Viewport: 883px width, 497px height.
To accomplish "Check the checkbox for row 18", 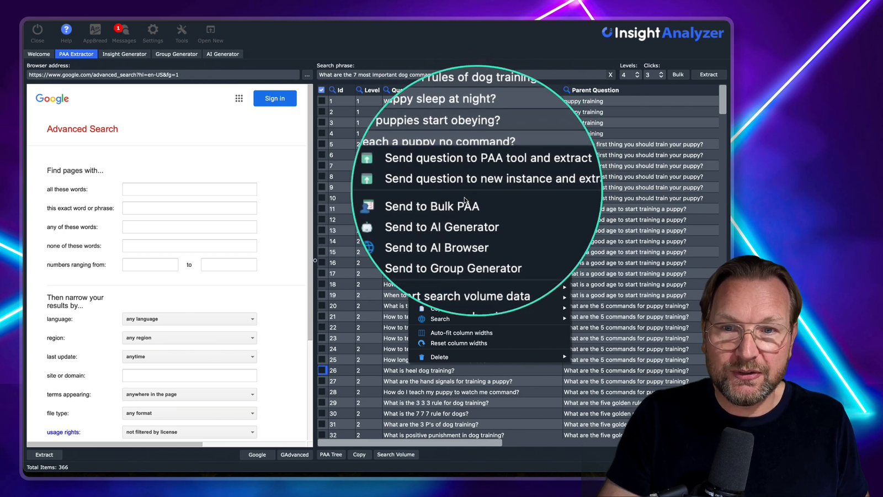I will click(322, 284).
